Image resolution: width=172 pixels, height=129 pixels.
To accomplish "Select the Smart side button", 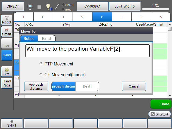I will tap(7, 32).
